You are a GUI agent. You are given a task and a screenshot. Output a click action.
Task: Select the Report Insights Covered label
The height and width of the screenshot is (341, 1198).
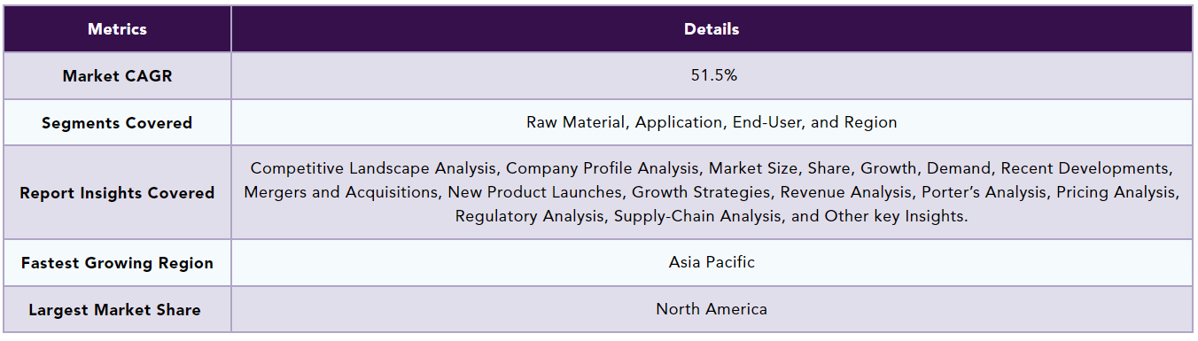click(117, 192)
